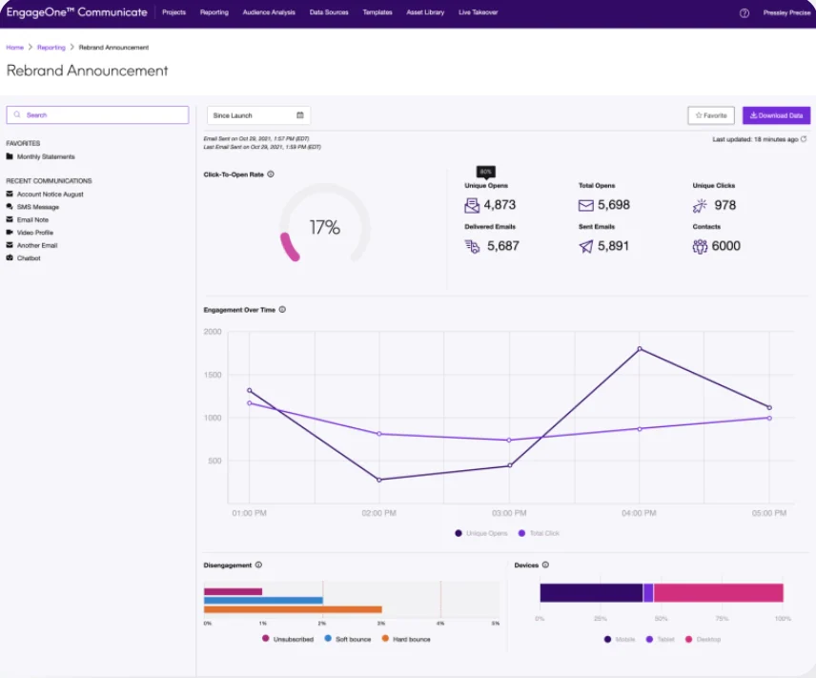Open the Chatbot communication
This screenshot has height=678, width=816.
pos(29,257)
